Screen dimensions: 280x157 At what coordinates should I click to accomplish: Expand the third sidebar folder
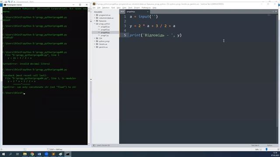tap(94, 21)
